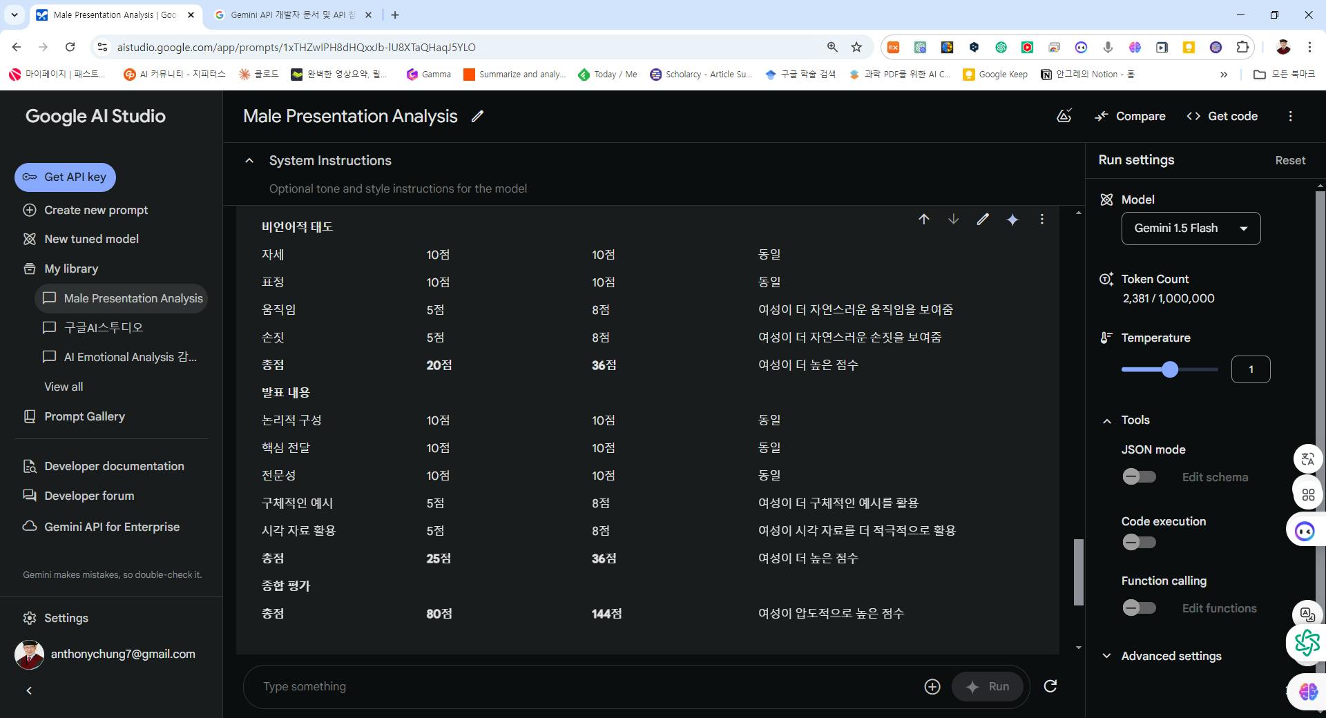Screen dimensions: 1326x718
Task: Toggle JSON mode switch
Action: (1139, 477)
